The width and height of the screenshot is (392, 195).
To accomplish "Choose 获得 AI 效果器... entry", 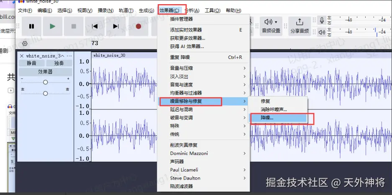I will click(x=203, y=46).
